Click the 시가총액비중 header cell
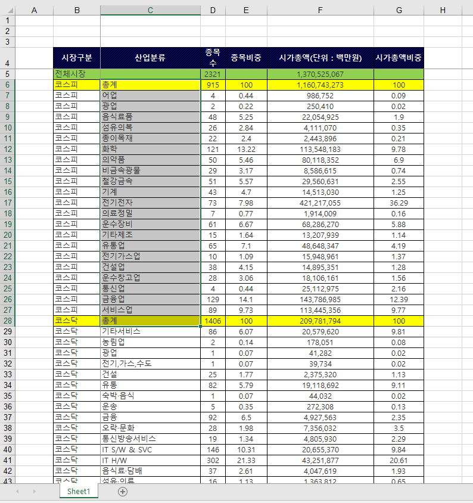The width and height of the screenshot is (473, 503). point(399,58)
